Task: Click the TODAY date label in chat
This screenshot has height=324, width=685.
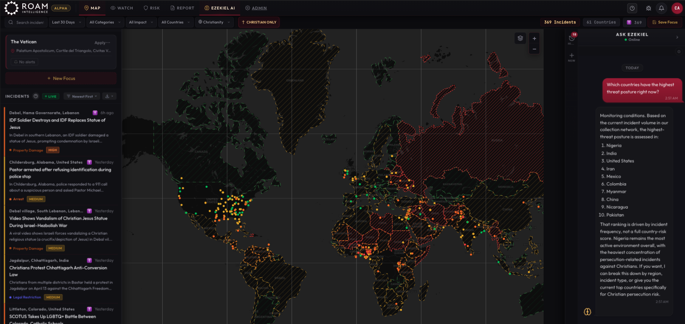Action: (x=632, y=68)
